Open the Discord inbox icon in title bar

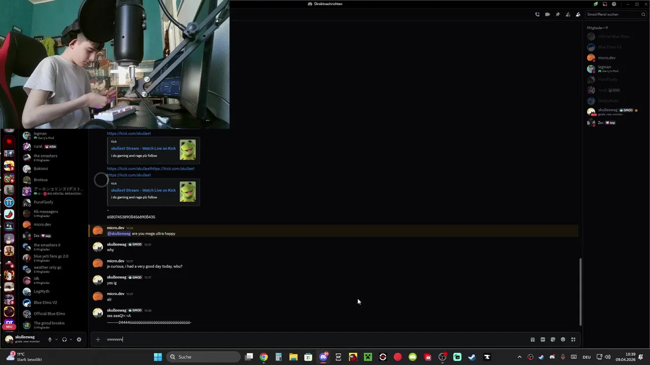(605, 4)
